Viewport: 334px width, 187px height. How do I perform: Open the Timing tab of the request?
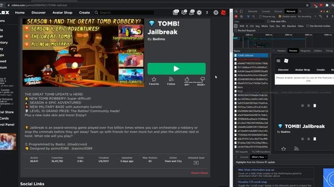pos(329,51)
